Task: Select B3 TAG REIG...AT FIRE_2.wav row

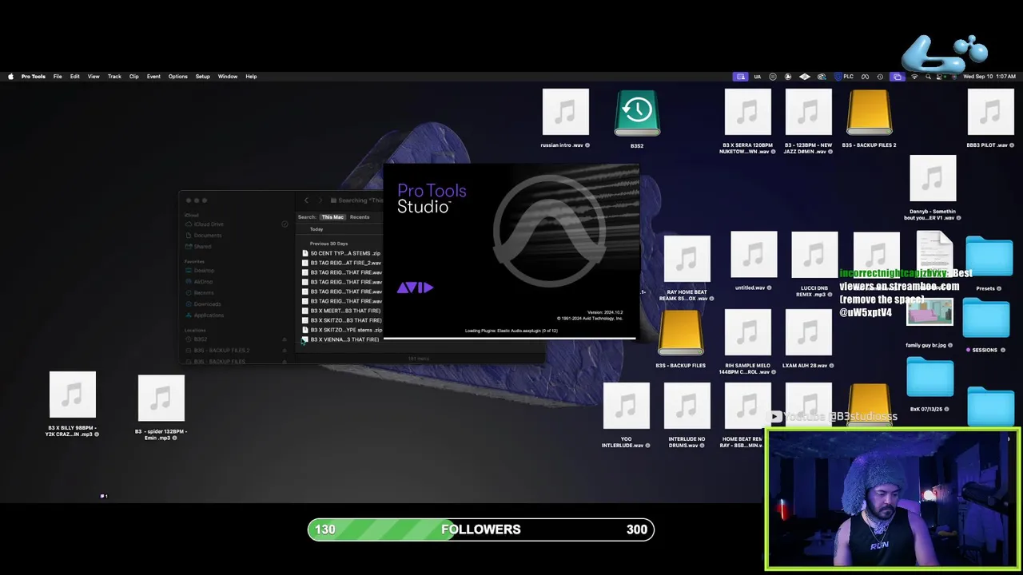Action: coord(342,263)
